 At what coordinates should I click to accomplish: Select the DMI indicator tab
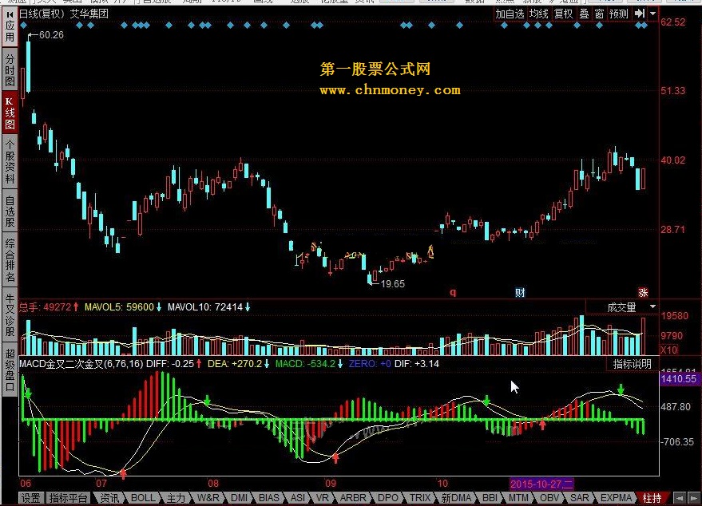pyautogui.click(x=240, y=498)
